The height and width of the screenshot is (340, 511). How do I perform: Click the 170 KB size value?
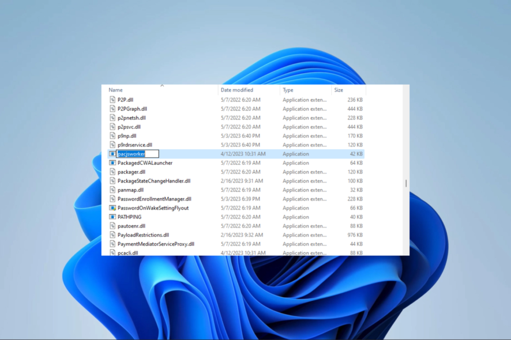coord(355,136)
